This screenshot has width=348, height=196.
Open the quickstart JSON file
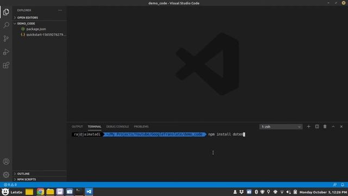(40, 35)
